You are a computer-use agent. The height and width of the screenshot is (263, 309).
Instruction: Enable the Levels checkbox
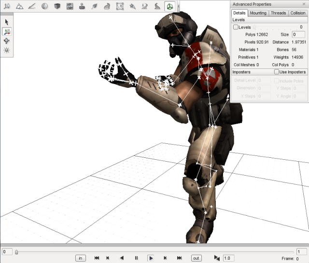click(236, 28)
